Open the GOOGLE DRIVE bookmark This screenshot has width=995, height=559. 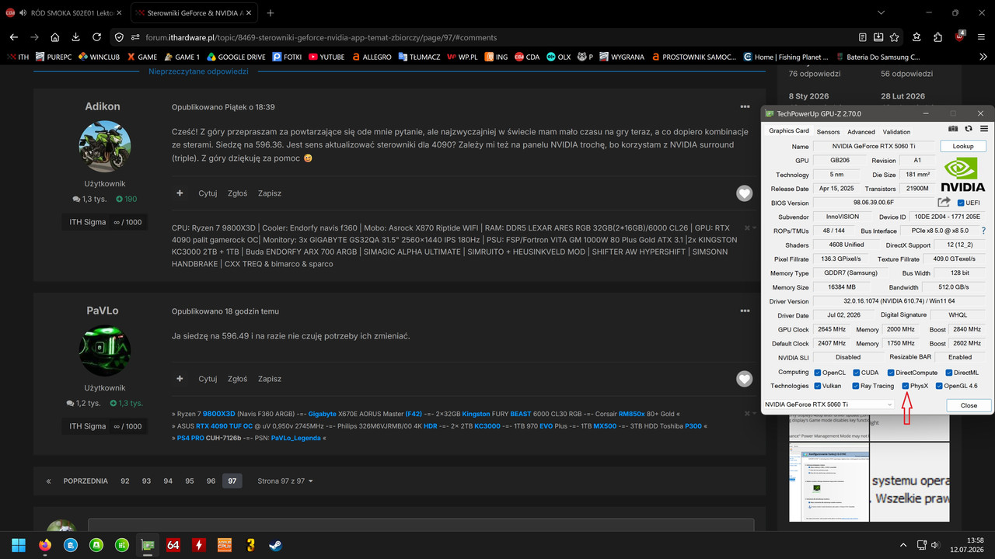tap(236, 57)
